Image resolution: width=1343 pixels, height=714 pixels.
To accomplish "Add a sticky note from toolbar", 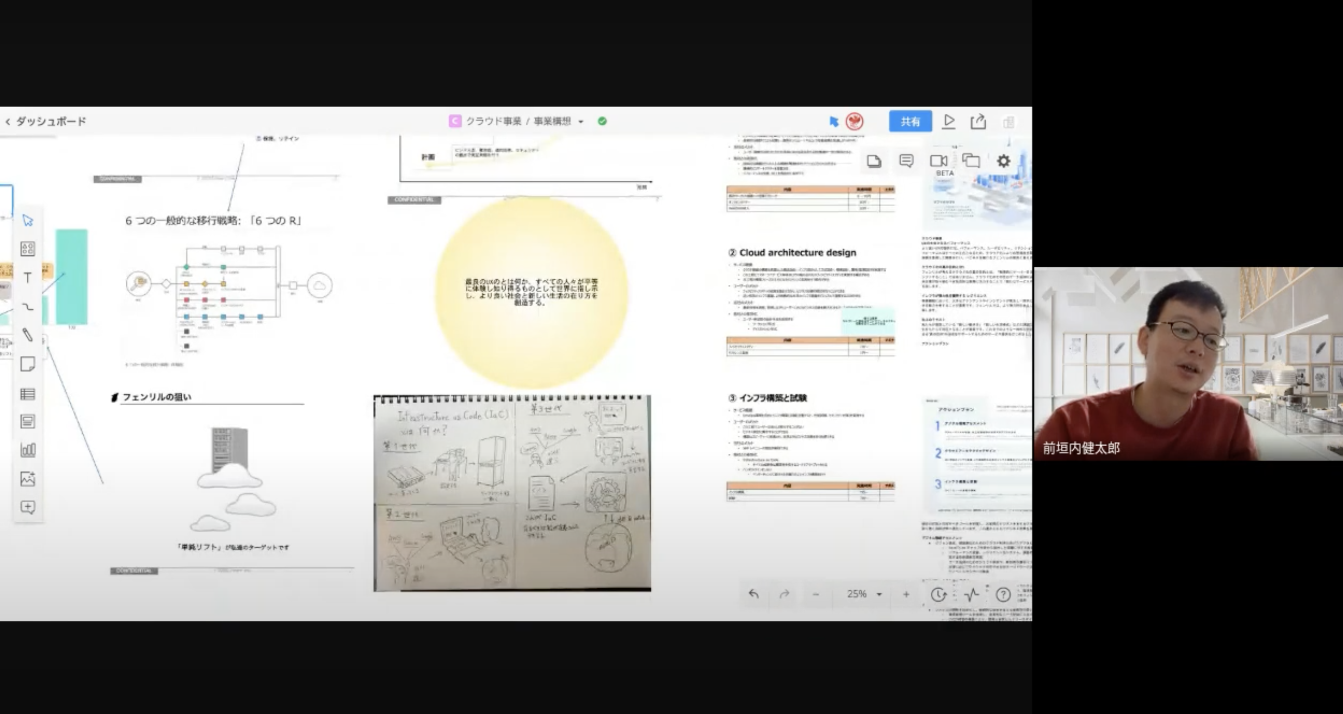I will coord(28,364).
